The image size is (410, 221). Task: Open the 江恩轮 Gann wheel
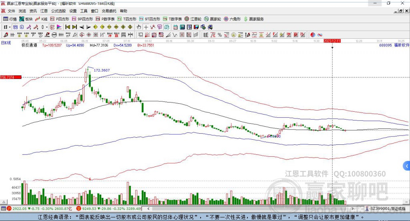click(x=193, y=19)
